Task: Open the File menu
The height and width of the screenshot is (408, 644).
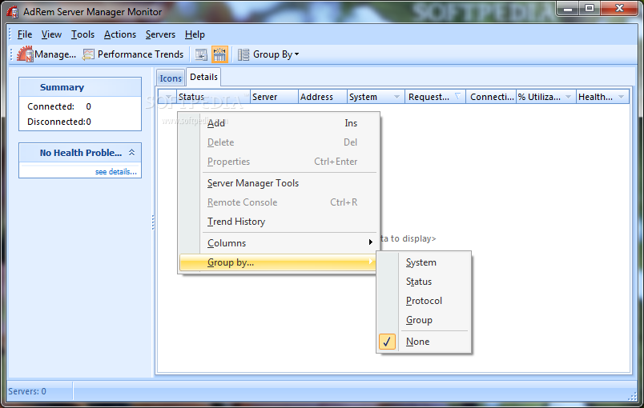Action: pyautogui.click(x=25, y=34)
